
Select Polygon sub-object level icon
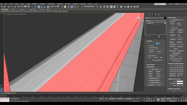[x=157, y=43]
